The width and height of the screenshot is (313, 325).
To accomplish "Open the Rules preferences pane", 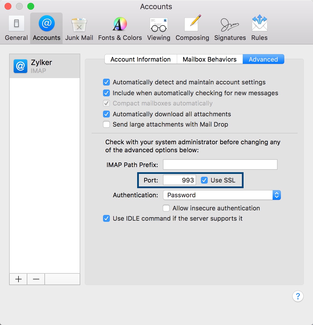I will [259, 27].
